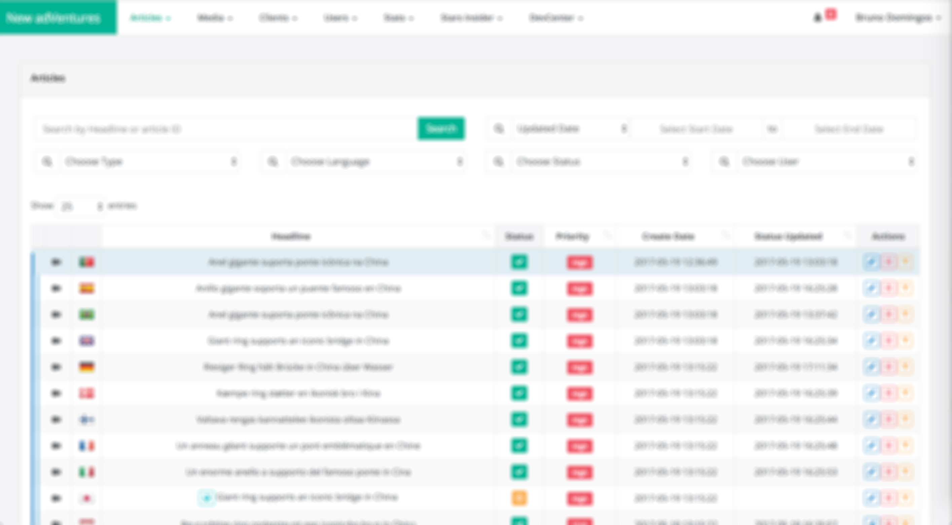This screenshot has width=952, height=525.
Task: Click red High priority badge in first row
Action: (x=579, y=262)
